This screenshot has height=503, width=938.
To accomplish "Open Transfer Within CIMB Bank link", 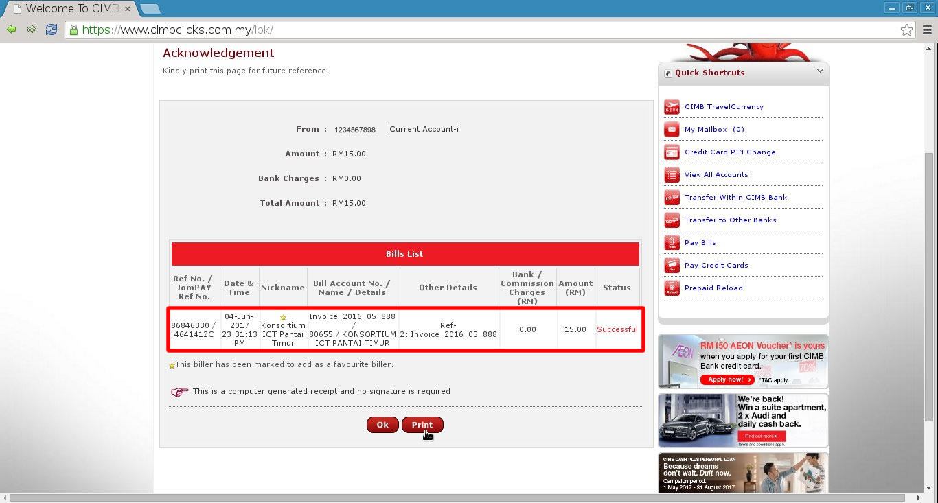I will (x=735, y=198).
